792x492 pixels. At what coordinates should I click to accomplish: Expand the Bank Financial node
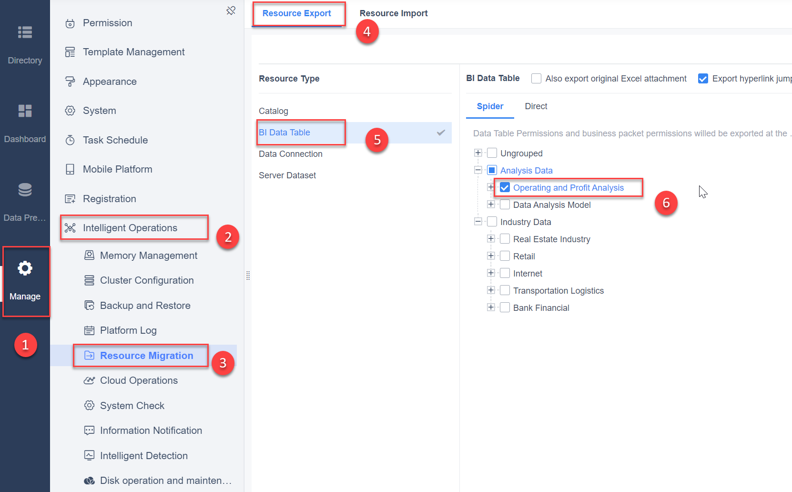coord(491,307)
